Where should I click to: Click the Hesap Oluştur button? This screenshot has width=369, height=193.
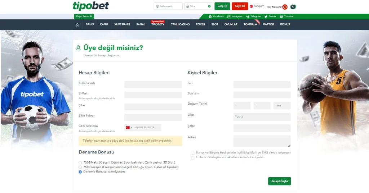(x=279, y=181)
